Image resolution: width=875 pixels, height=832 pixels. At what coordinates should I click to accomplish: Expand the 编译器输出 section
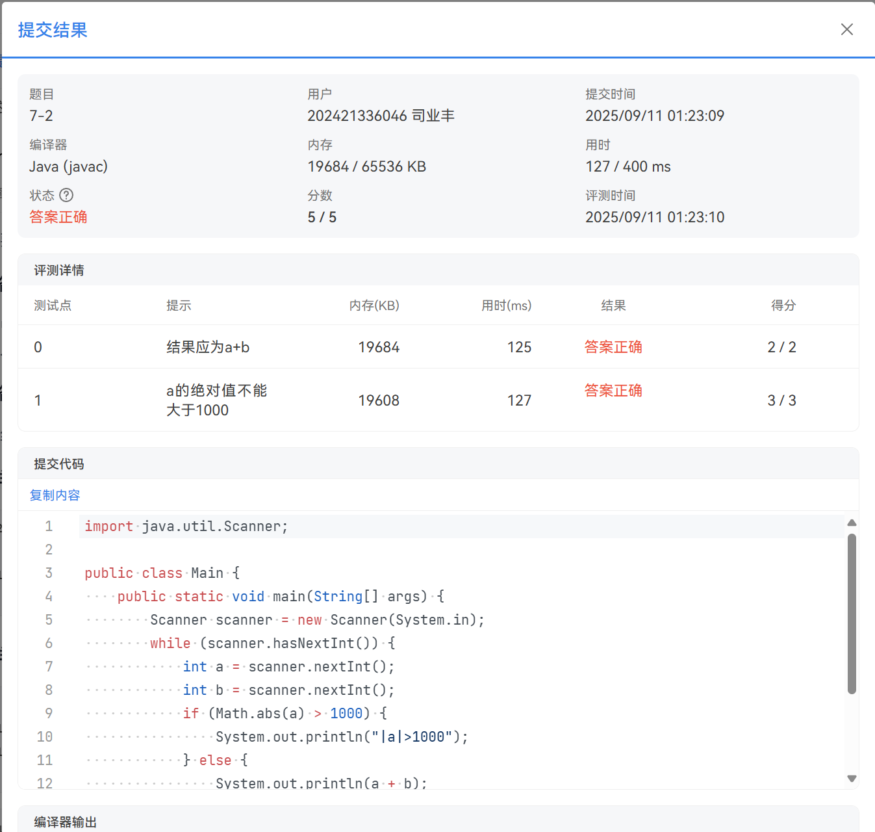pyautogui.click(x=64, y=821)
